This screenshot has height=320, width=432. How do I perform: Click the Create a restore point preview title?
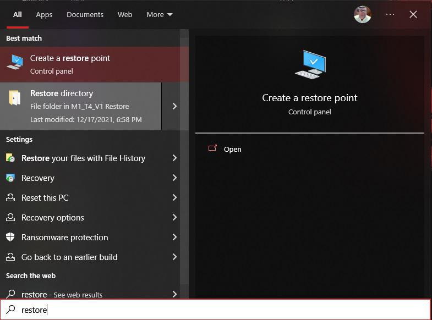310,98
